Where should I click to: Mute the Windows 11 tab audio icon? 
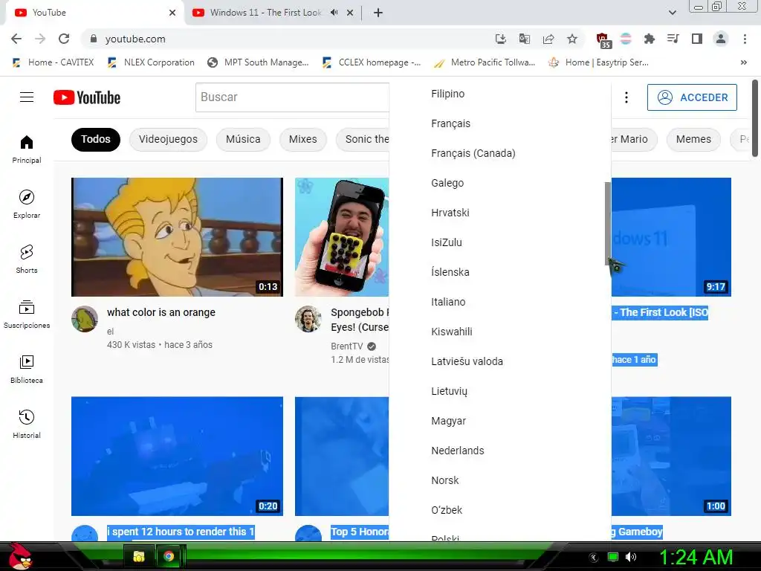tap(334, 13)
